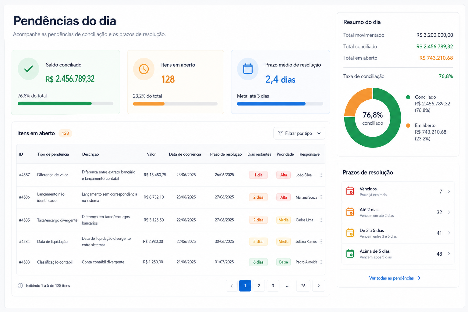Viewport: 468px width, 312px height.
Task: Click the orange Em aberto legend dot
Action: point(408,126)
